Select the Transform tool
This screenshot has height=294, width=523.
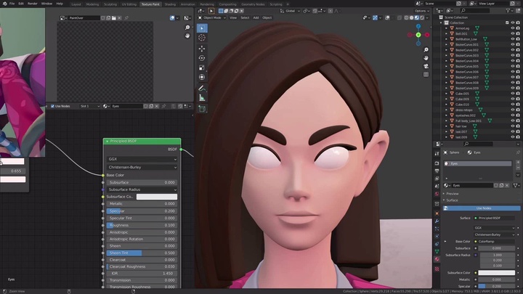(x=202, y=77)
